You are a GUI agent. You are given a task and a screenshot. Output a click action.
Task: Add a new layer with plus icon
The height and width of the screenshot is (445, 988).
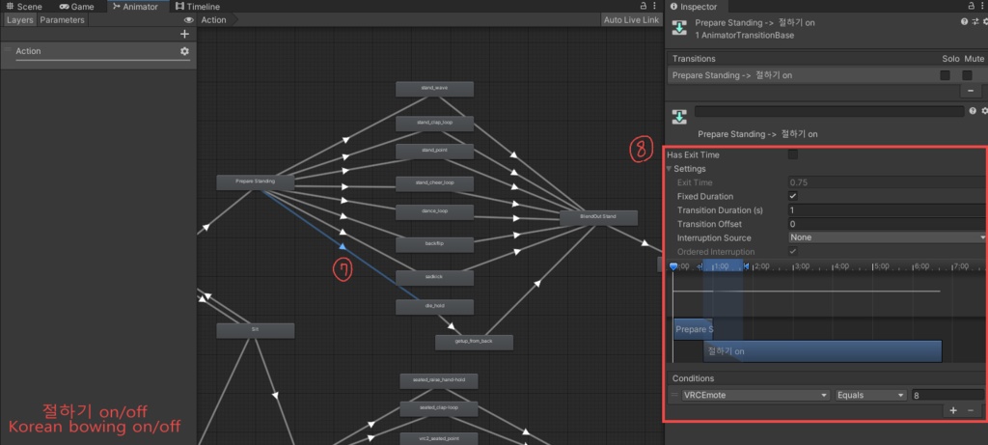184,34
